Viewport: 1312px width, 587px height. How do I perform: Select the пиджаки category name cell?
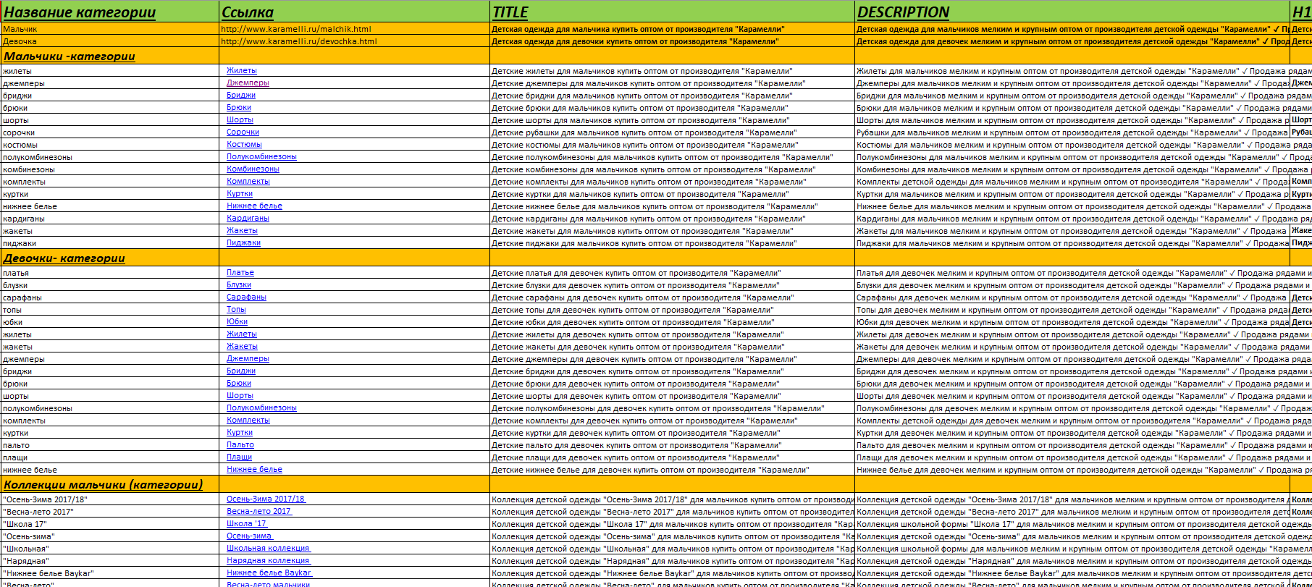coord(109,243)
